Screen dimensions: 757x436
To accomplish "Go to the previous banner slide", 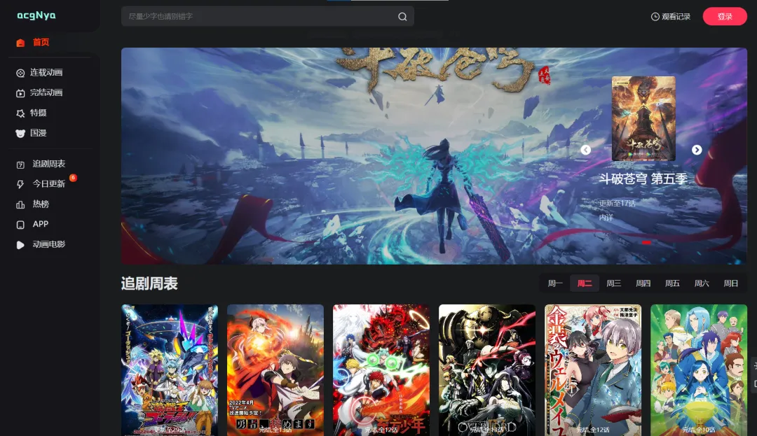I will [585, 150].
